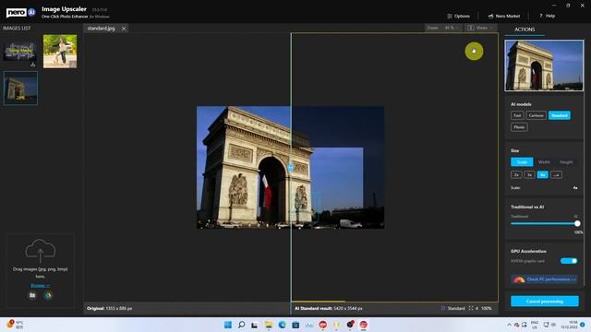The height and width of the screenshot is (332, 591).
Task: Choose the Cartoon AI model
Action: click(536, 115)
